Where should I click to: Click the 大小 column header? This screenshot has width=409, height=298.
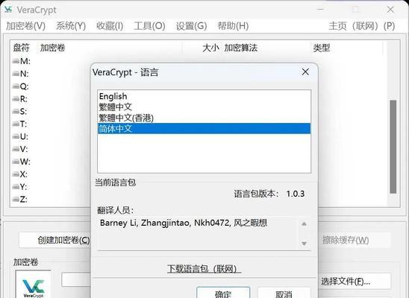(x=210, y=48)
